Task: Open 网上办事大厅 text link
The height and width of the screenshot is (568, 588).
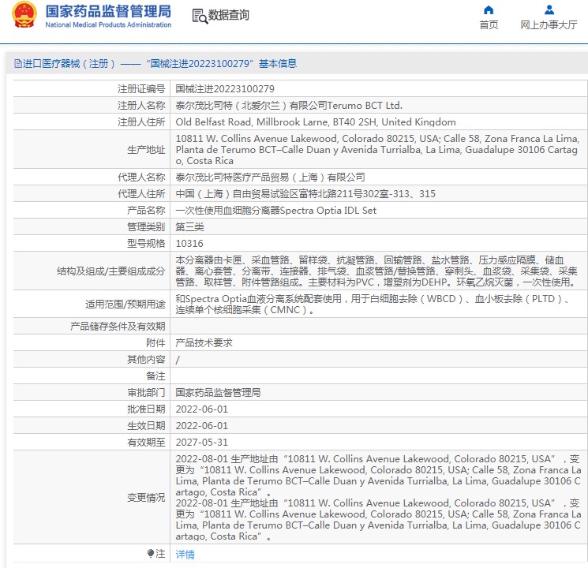Action: coord(549,25)
